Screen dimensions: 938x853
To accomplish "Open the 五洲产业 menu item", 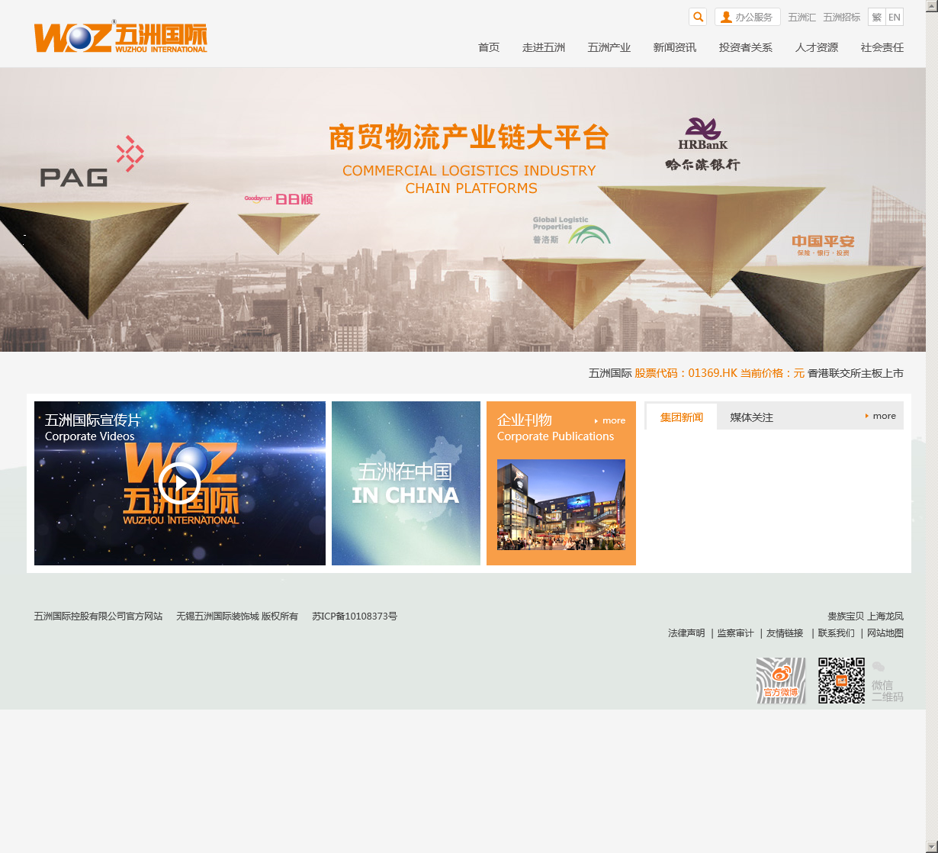I will click(x=609, y=47).
